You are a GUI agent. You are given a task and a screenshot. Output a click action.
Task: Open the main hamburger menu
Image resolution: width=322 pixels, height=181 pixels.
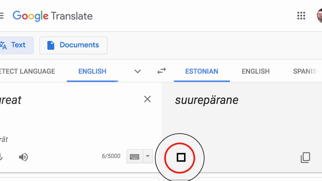tap(2, 16)
